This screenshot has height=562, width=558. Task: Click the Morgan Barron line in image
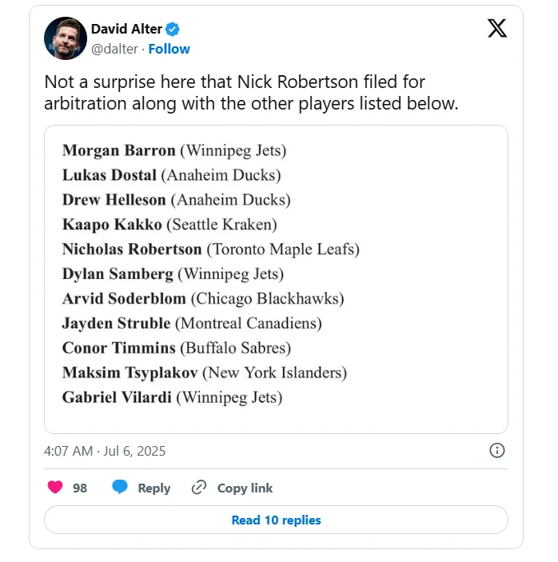pyautogui.click(x=174, y=151)
